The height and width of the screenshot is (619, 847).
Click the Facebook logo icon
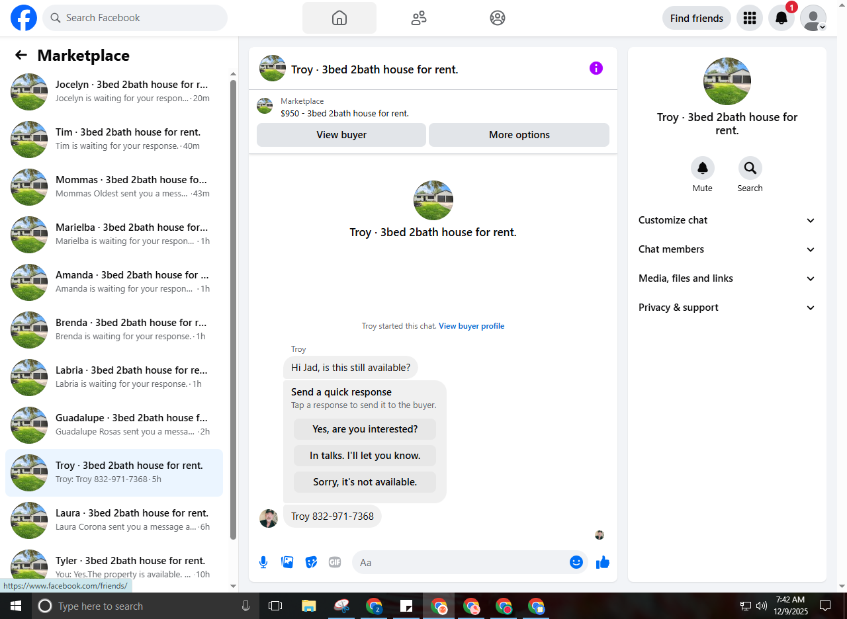24,18
